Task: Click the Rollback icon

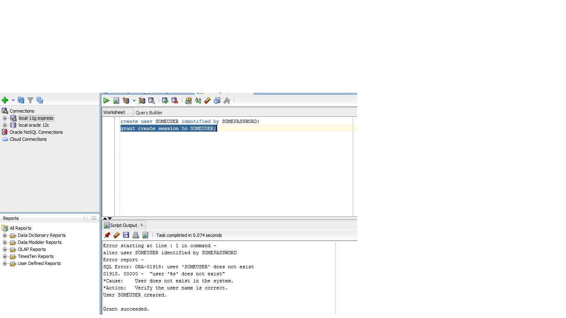Action: [x=174, y=100]
